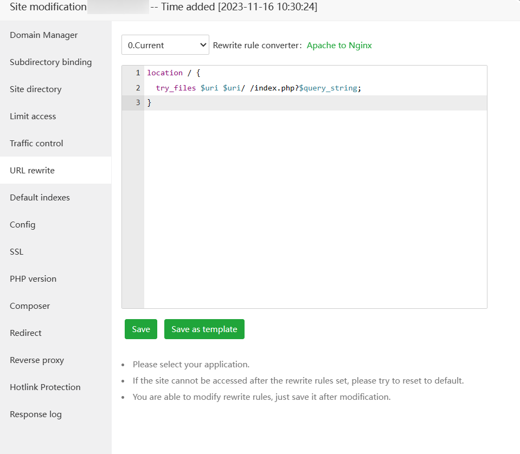This screenshot has width=520, height=454.
Task: Switch to the Redirect tab
Action: pos(25,333)
